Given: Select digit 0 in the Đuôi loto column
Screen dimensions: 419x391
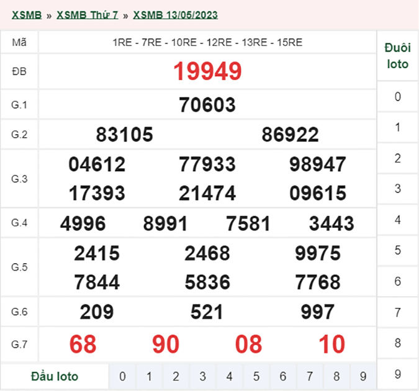Looking at the screenshot, I should point(397,96).
